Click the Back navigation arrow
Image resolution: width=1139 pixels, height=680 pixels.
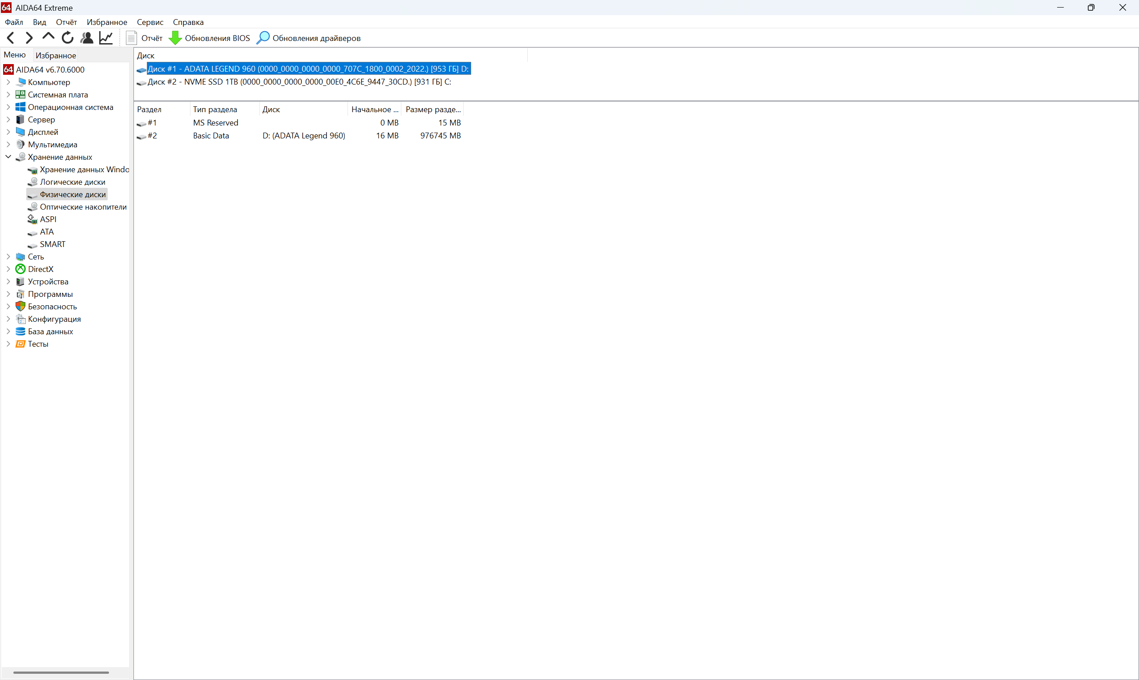pos(11,38)
